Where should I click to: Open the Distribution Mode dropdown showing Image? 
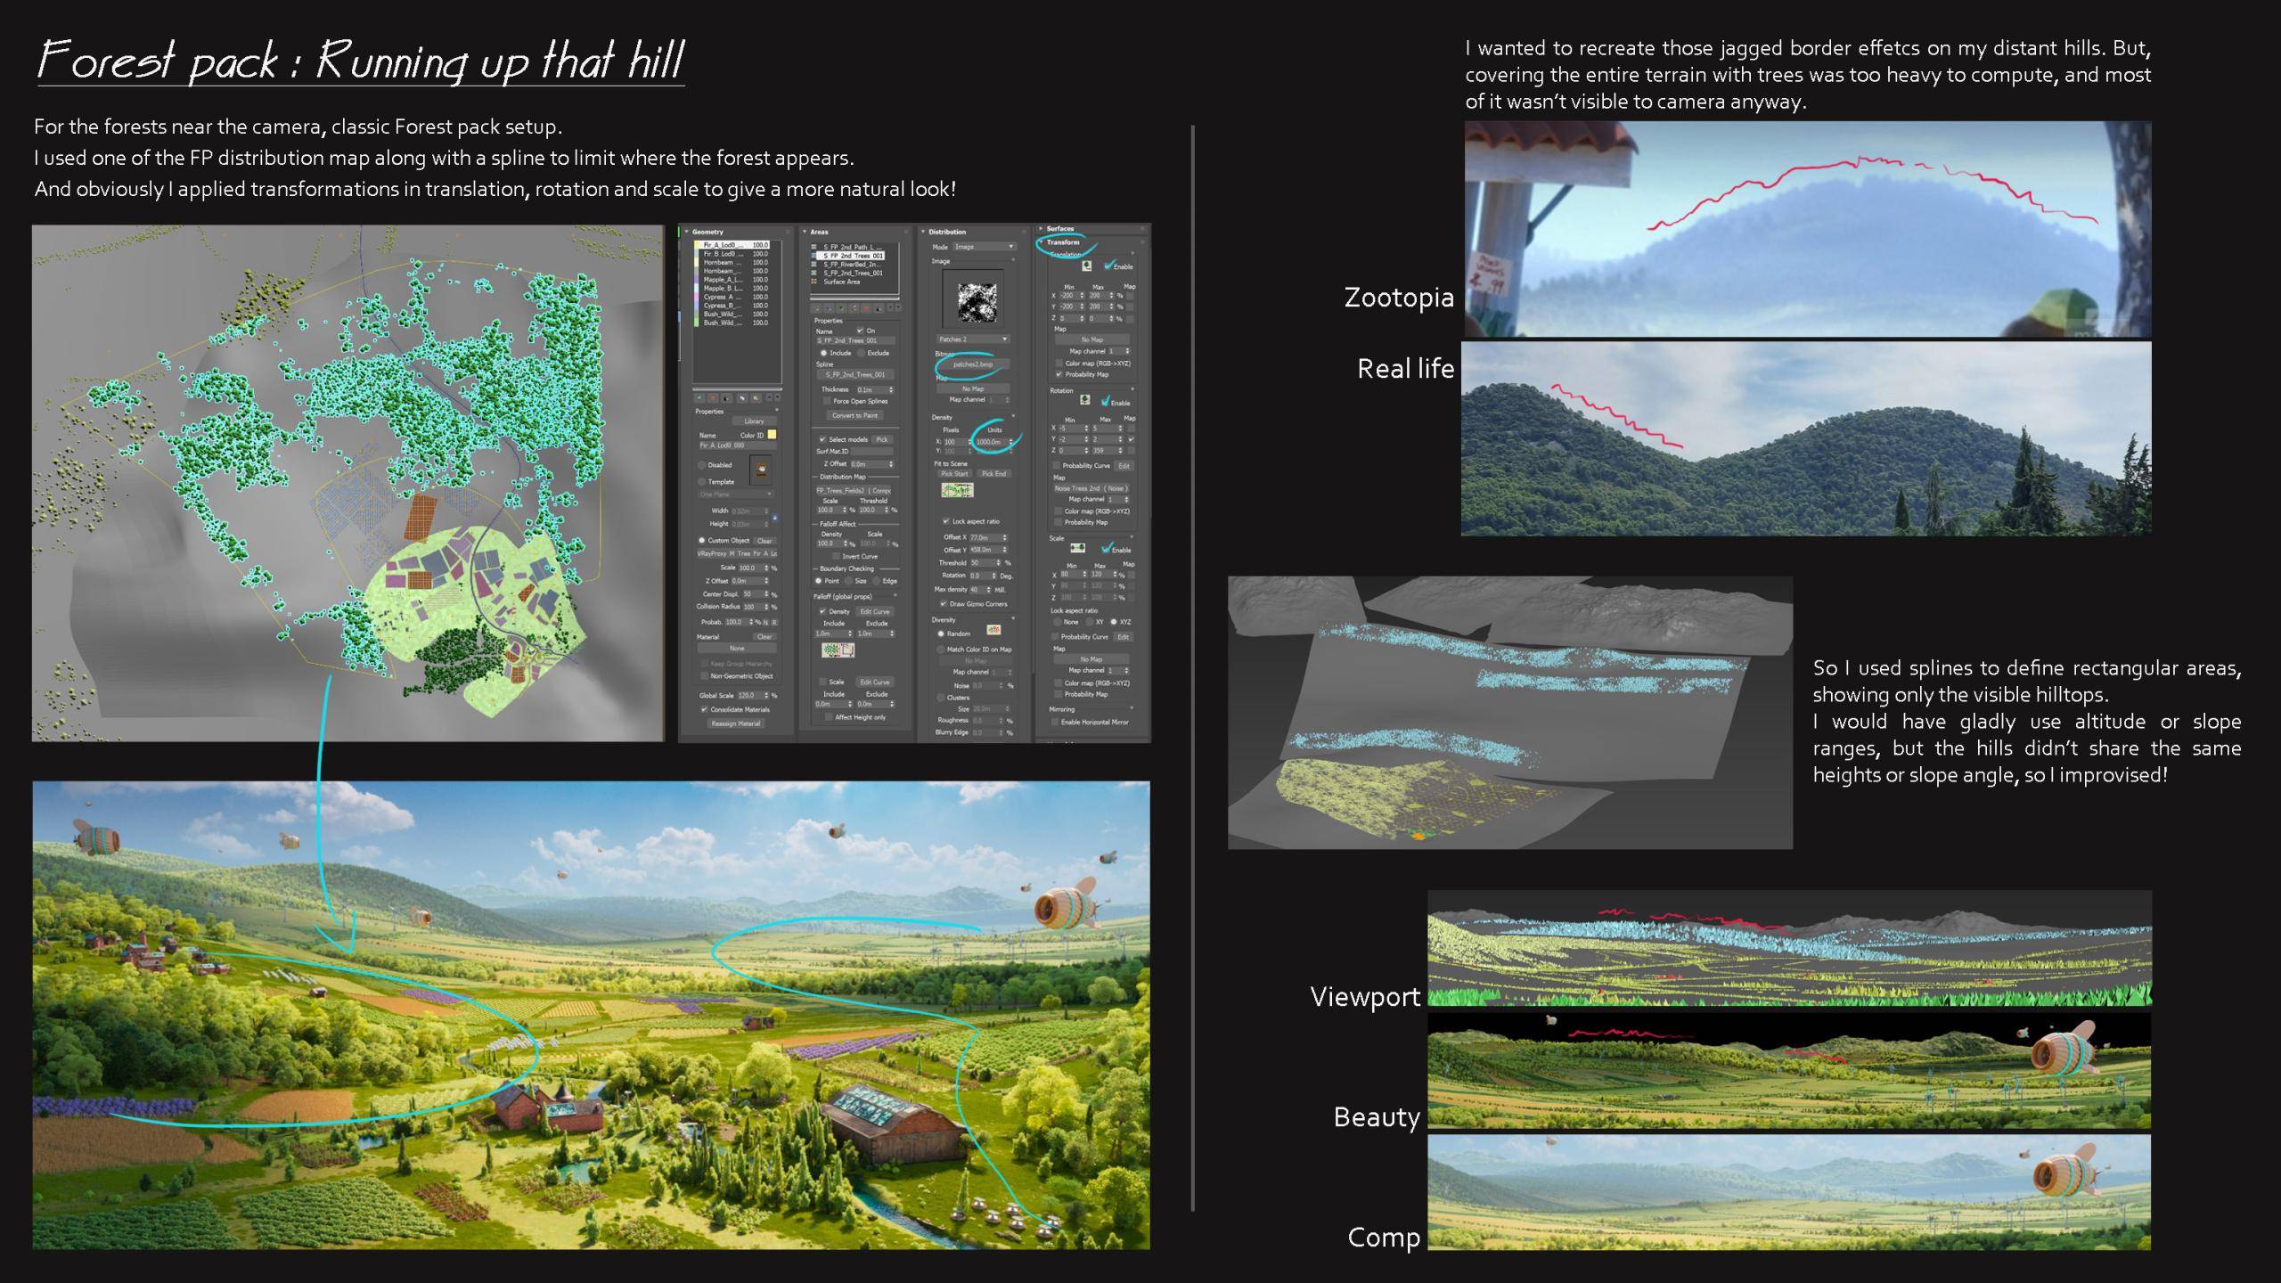(x=985, y=247)
